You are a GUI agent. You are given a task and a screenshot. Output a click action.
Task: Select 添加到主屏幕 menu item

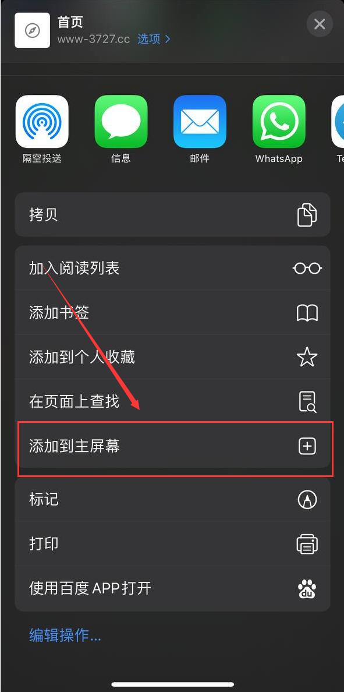pos(172,446)
